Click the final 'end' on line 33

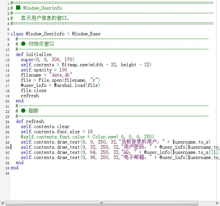click(14, 168)
